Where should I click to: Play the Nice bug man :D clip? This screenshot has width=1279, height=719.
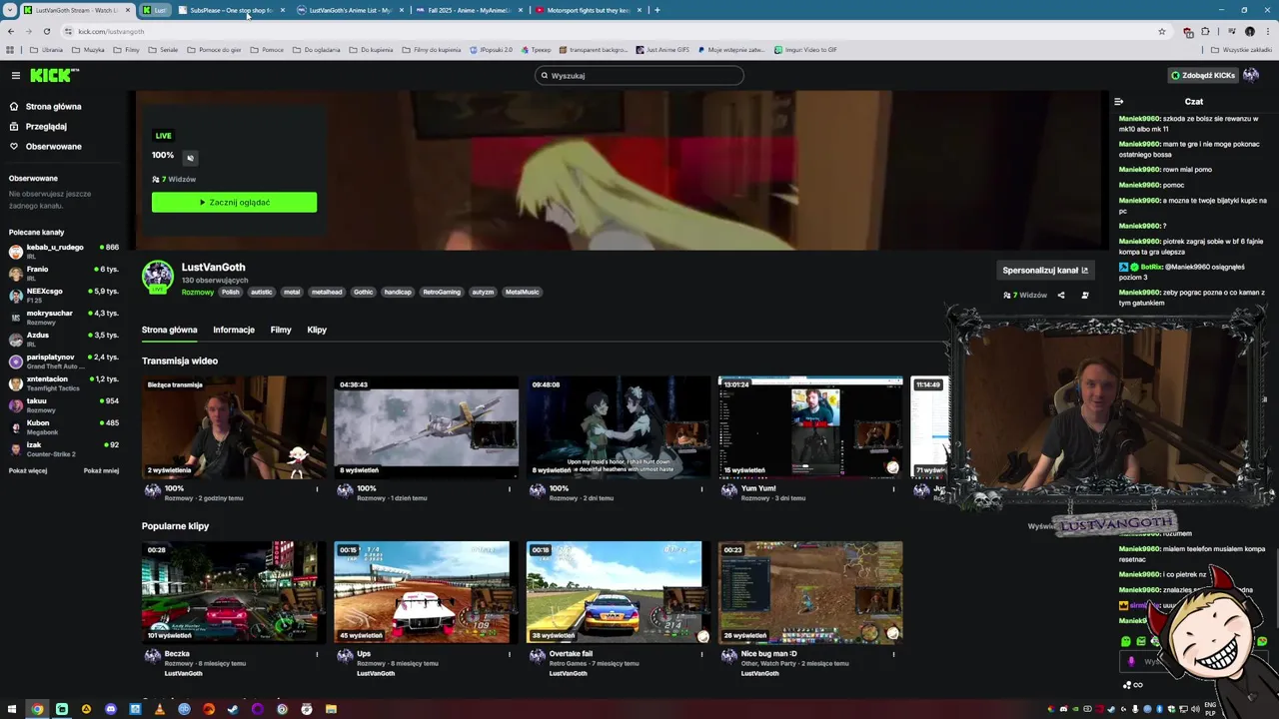810,592
